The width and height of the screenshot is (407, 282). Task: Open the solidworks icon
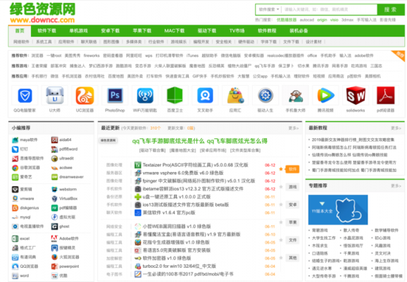356,95
